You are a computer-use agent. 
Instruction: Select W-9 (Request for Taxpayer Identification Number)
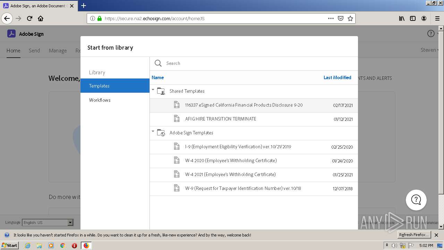click(x=254, y=189)
